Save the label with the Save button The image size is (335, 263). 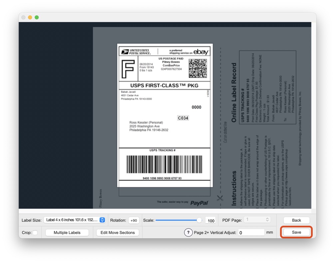pyautogui.click(x=296, y=232)
